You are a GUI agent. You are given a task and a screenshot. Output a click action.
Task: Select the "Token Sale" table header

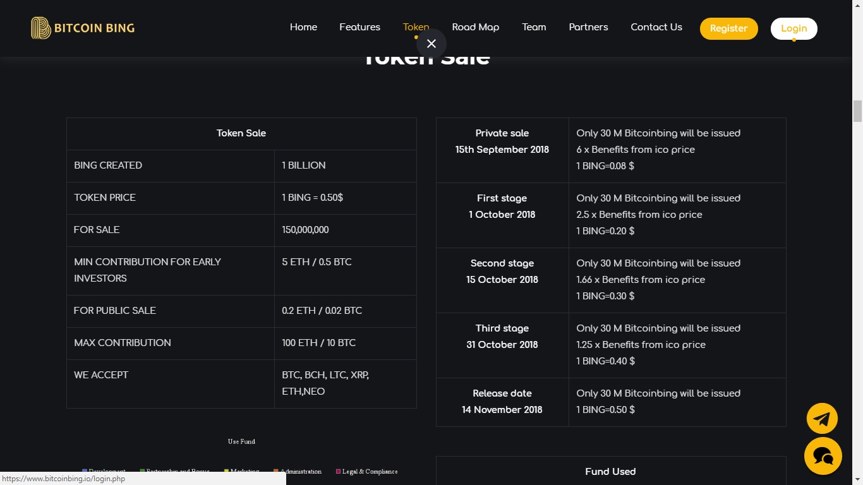(241, 134)
